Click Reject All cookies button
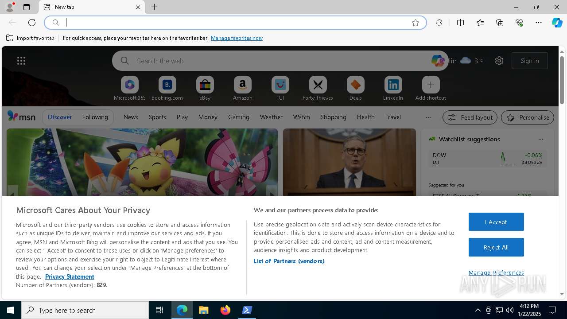The height and width of the screenshot is (319, 567). point(496,247)
